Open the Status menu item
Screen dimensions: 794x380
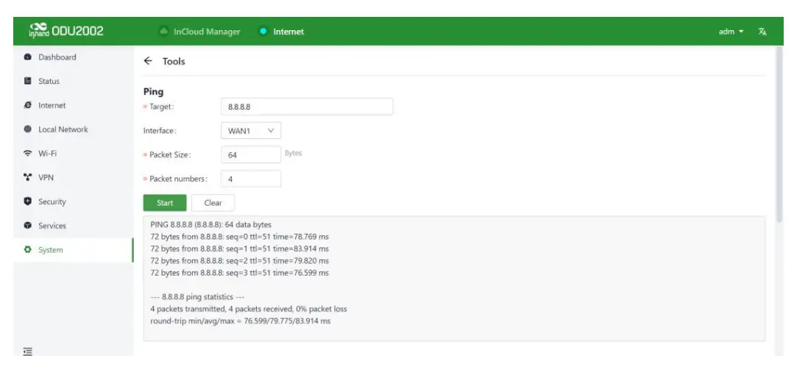74,81
